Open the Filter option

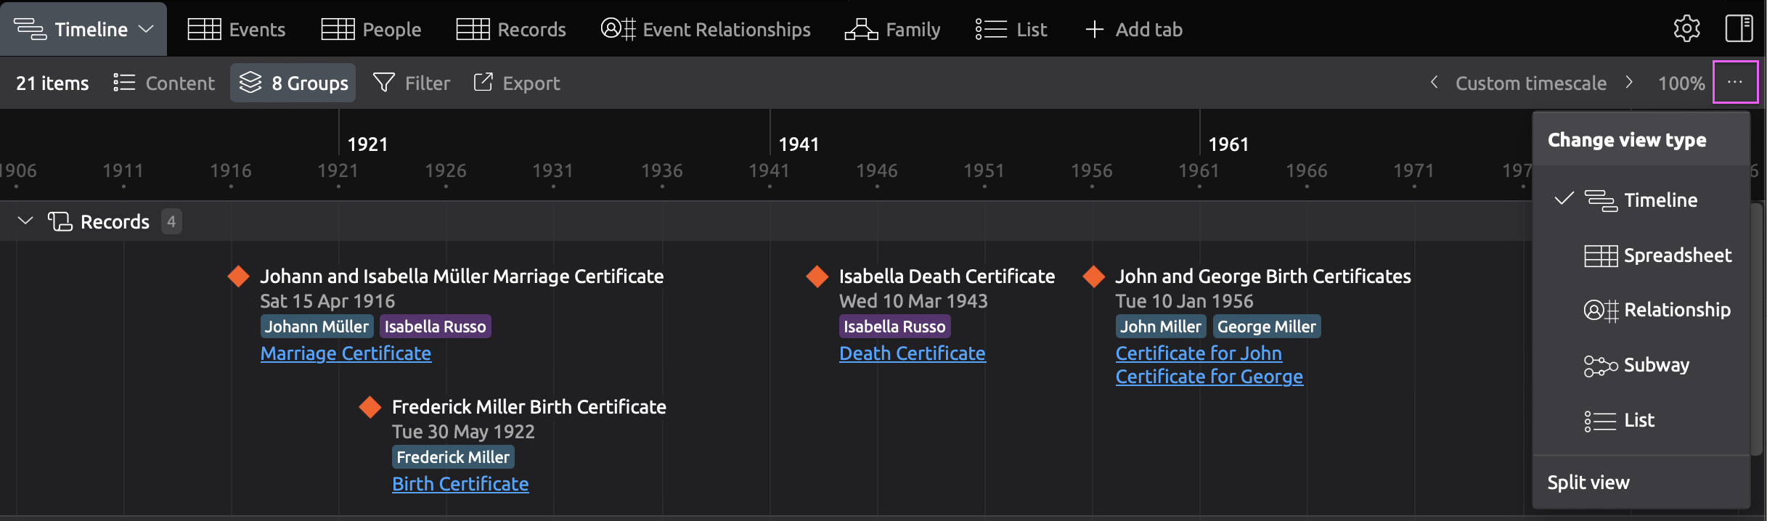coord(412,83)
